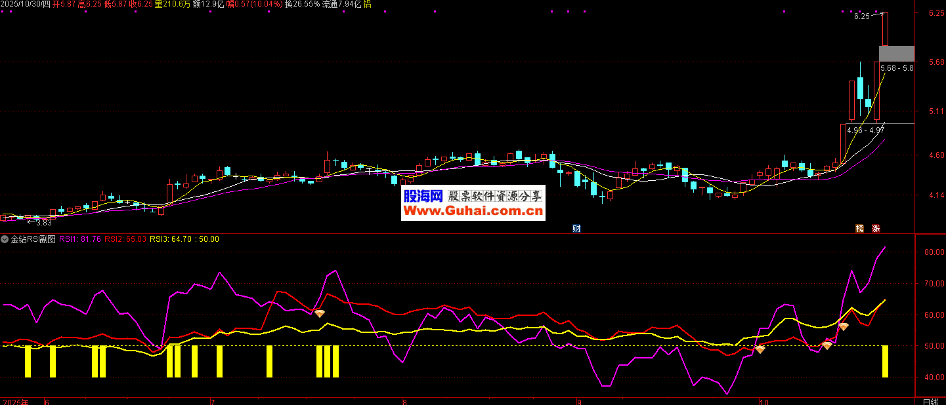Screen dimensions: 946x405
Task: Click the rightmost yellow signal bar
Action: 885,360
